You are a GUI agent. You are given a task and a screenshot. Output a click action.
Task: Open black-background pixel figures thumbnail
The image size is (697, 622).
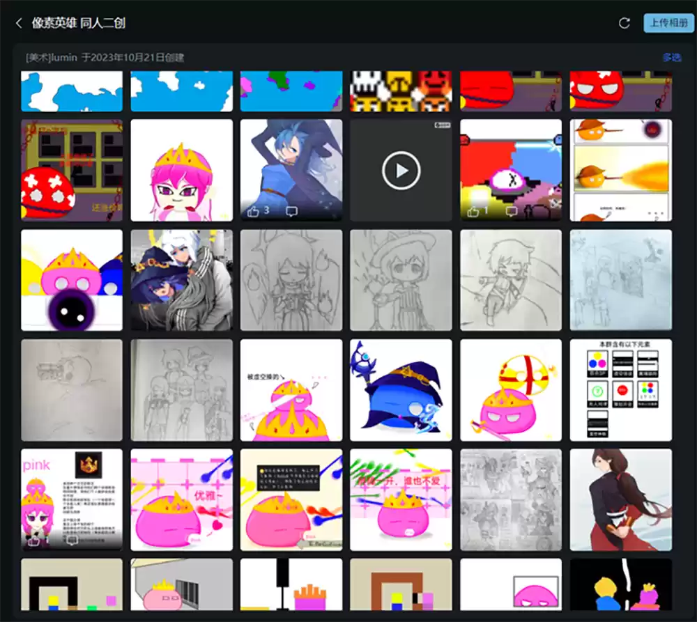point(620,584)
